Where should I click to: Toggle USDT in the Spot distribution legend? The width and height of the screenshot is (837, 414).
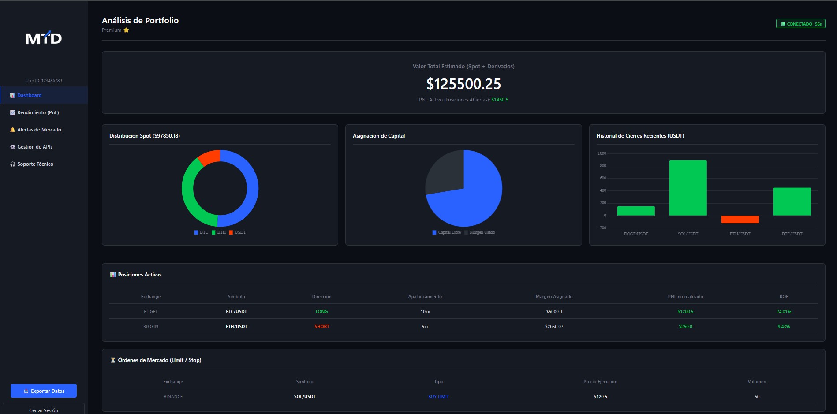pyautogui.click(x=237, y=232)
